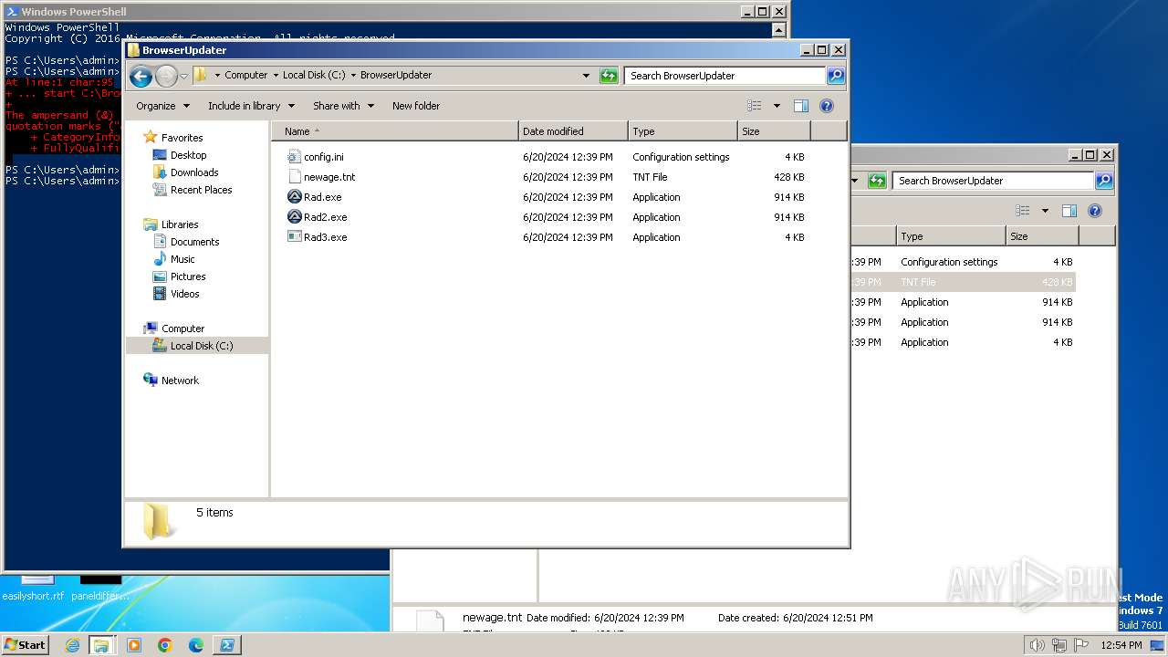Click the New folder button

(x=416, y=106)
